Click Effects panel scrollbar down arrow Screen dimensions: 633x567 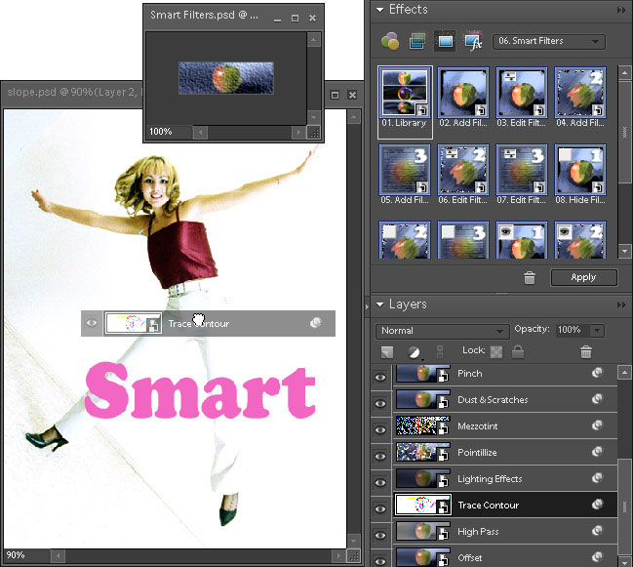pos(624,251)
